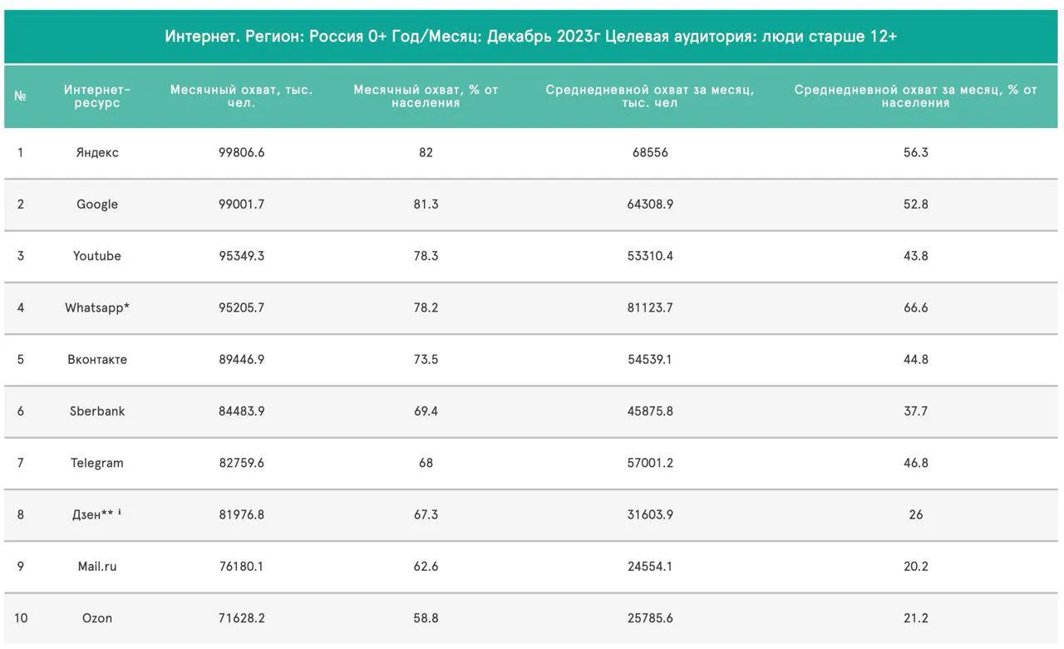Click Среднедневной охват за месяц, тыс. чел header
The image size is (1064, 649).
tap(650, 96)
